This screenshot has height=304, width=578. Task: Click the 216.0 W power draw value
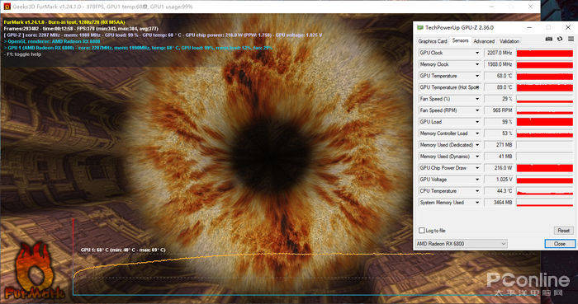click(x=499, y=168)
